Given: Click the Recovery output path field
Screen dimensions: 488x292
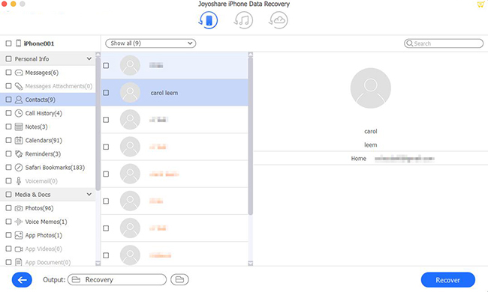Looking at the screenshot, I should (x=117, y=279).
